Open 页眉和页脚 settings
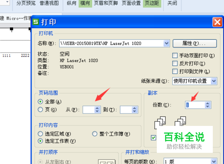 click(106, 3)
